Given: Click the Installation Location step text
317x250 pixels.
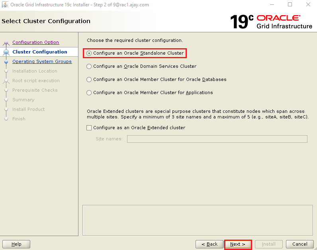Looking at the screenshot, I should tap(35, 71).
